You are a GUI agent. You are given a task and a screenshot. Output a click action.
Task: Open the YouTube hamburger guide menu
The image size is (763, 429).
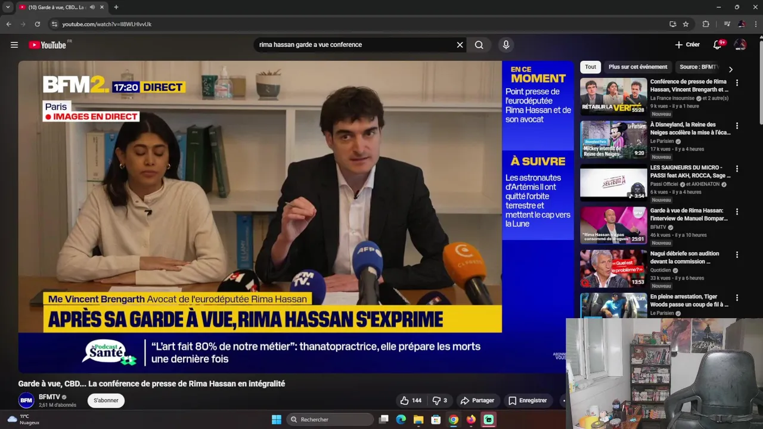point(14,45)
